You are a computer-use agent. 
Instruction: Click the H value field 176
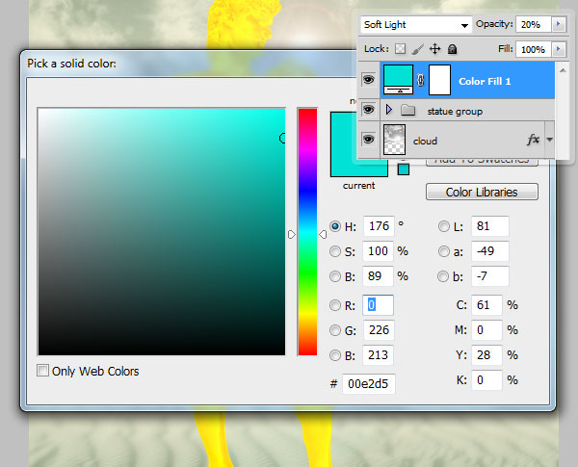[379, 226]
